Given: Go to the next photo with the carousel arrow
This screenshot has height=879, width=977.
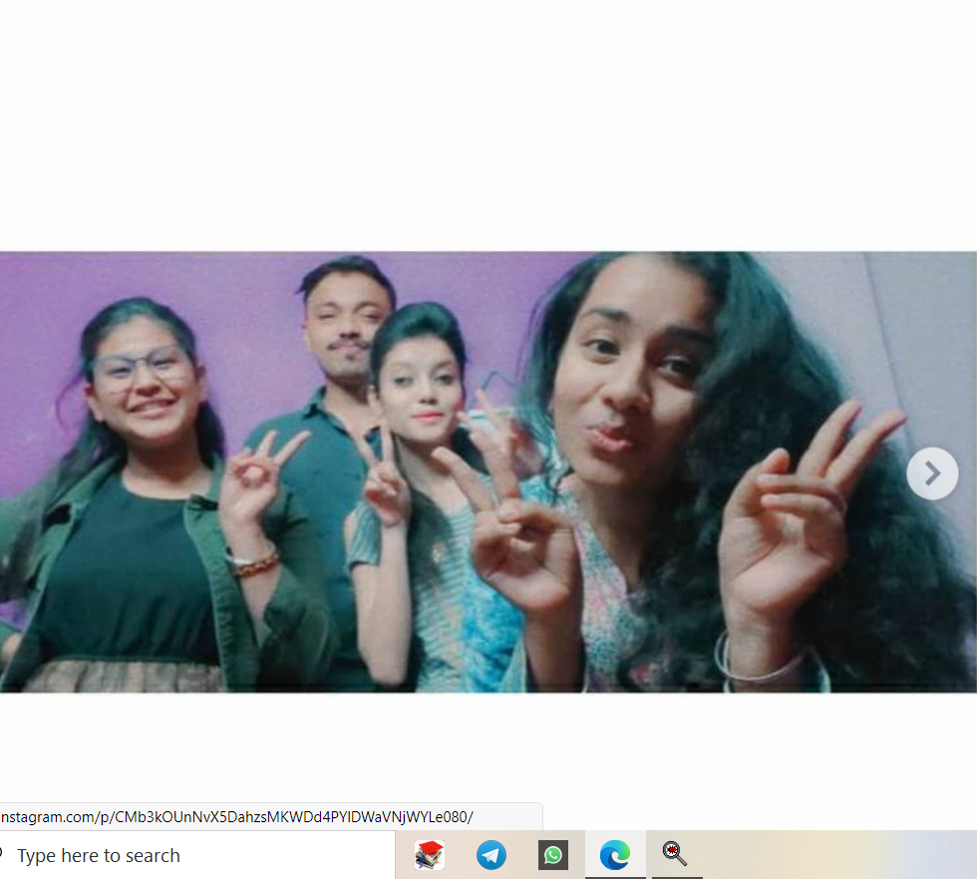Looking at the screenshot, I should pos(932,473).
